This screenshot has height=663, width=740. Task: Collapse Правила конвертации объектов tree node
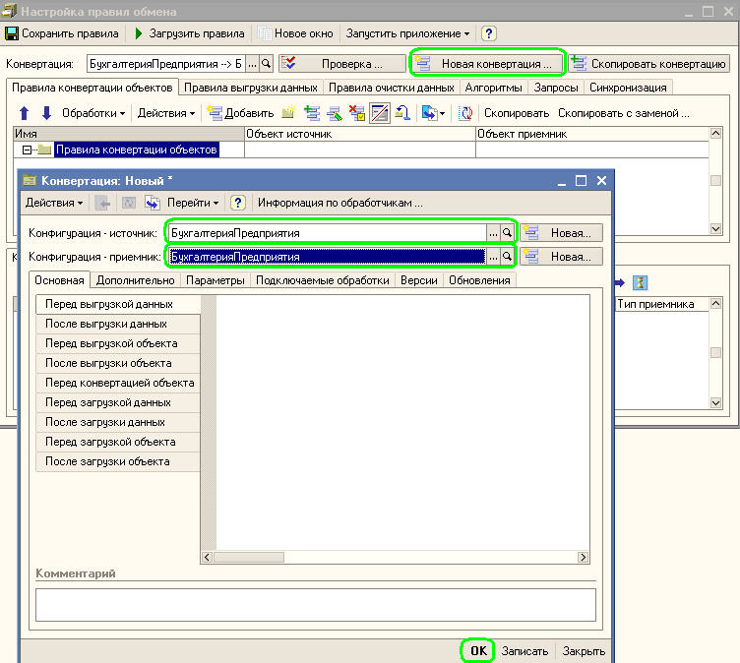pyautogui.click(x=27, y=151)
